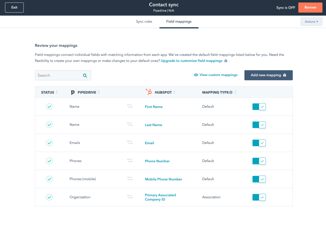Open Upgrade to customize field mappings link

191,61
